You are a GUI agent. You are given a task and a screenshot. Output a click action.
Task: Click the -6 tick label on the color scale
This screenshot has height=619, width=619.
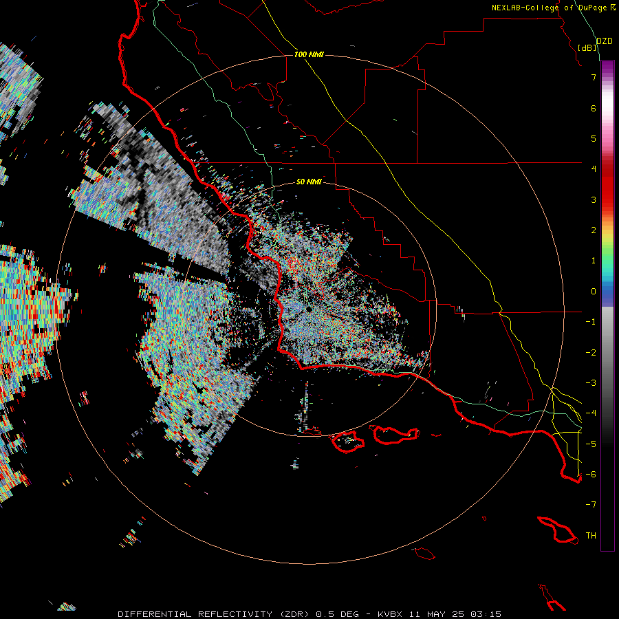pos(591,475)
